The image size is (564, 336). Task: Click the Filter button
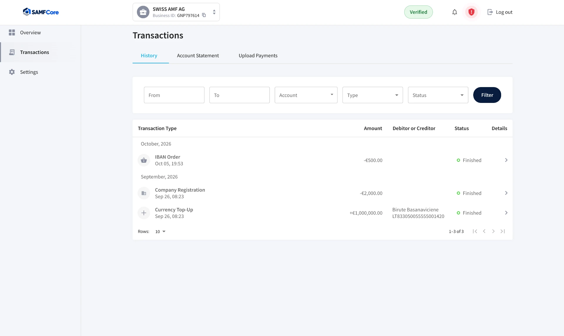[x=487, y=95]
